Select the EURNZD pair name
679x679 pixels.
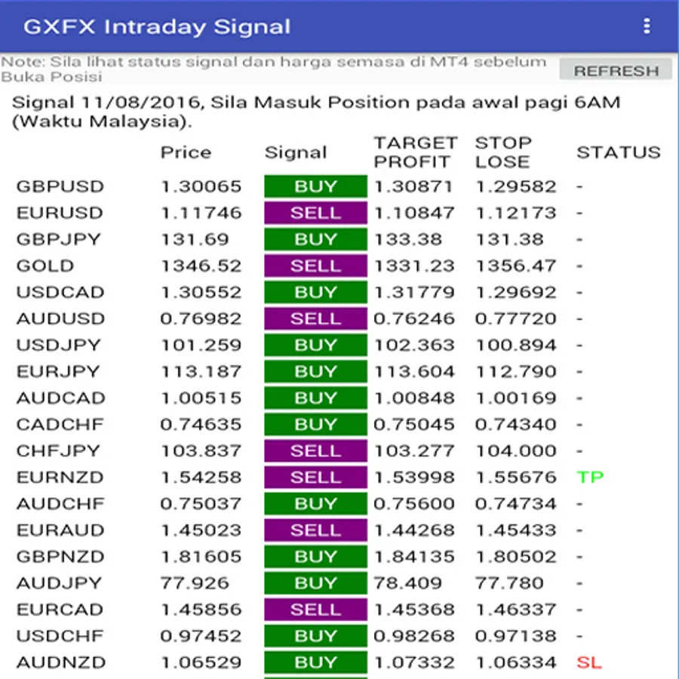click(x=60, y=478)
